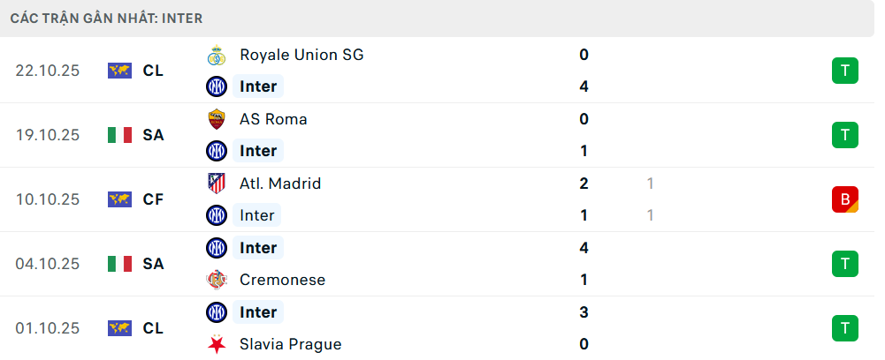This screenshot has width=885, height=360.
Task: Open the AS Roma team link
Action: click(x=273, y=119)
